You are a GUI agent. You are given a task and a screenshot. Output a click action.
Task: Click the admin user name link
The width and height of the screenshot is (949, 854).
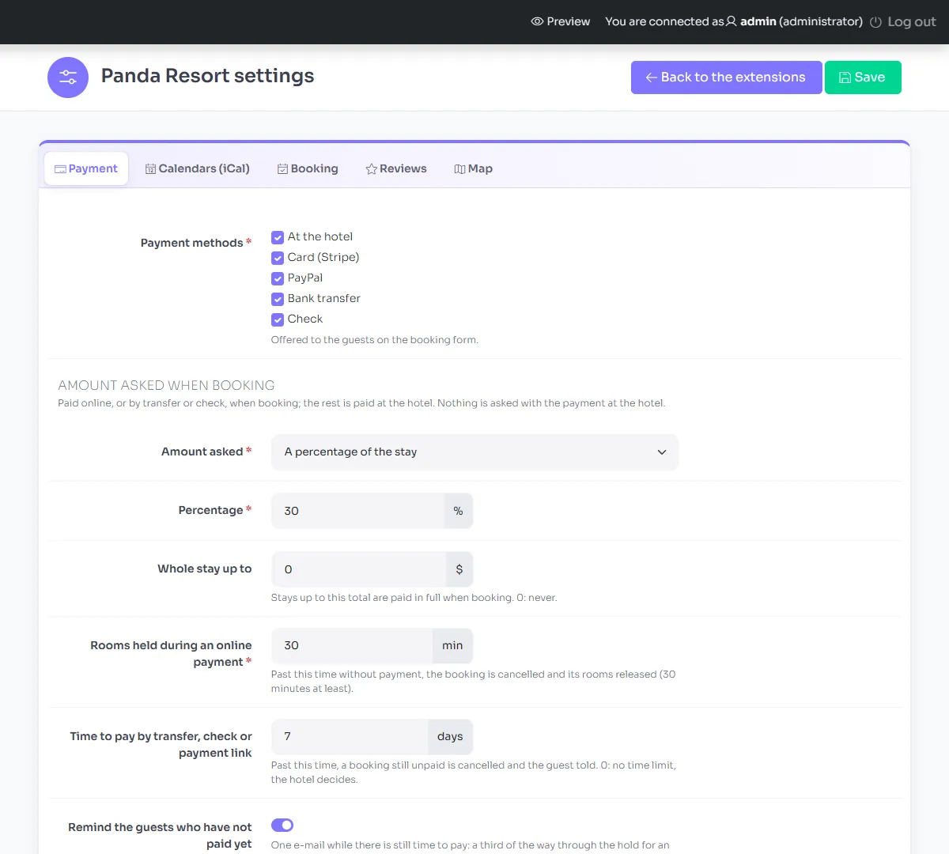tap(758, 21)
